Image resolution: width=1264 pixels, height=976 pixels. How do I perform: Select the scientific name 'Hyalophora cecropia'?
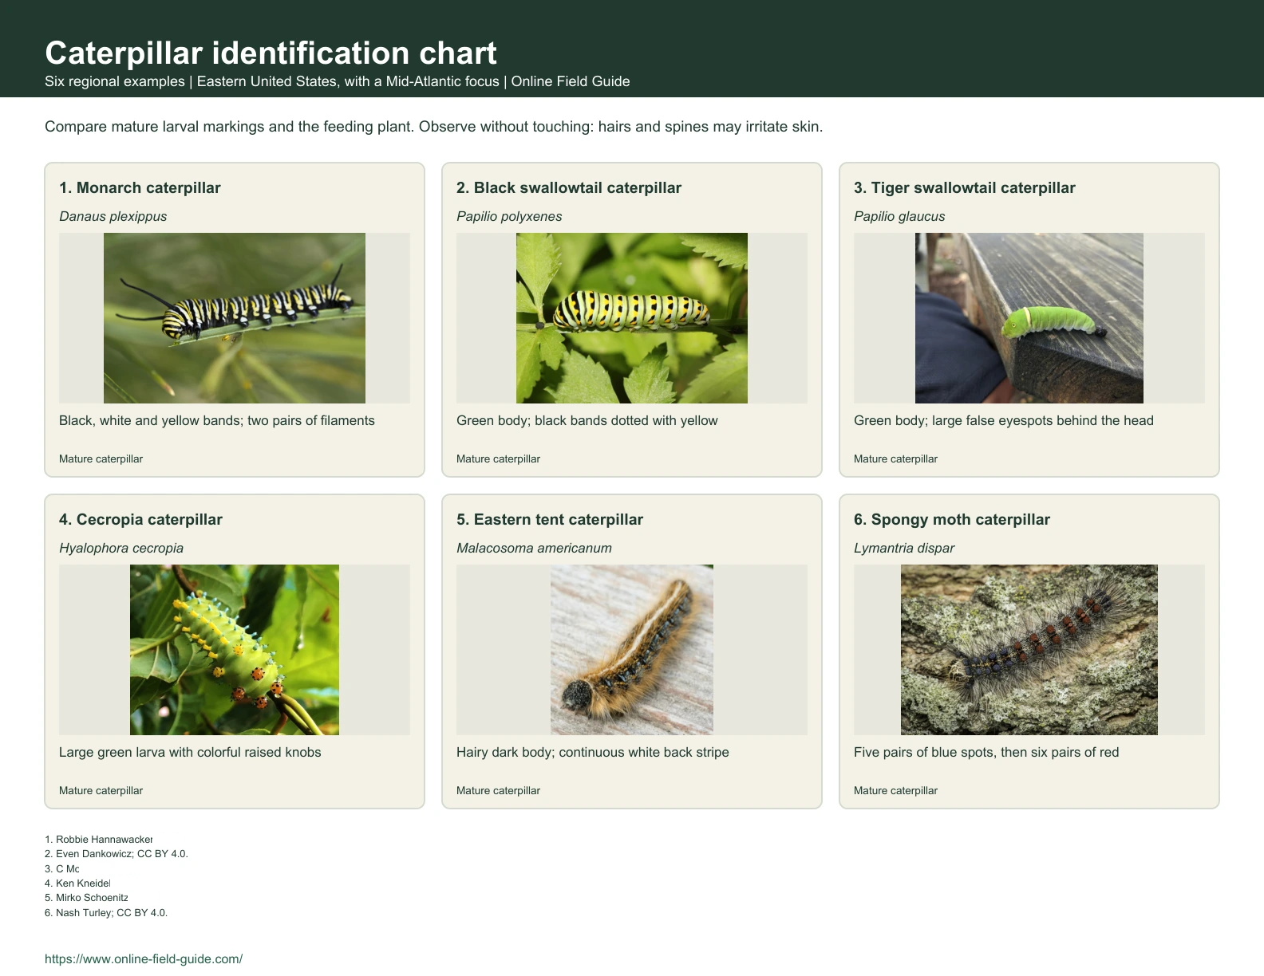tap(121, 548)
